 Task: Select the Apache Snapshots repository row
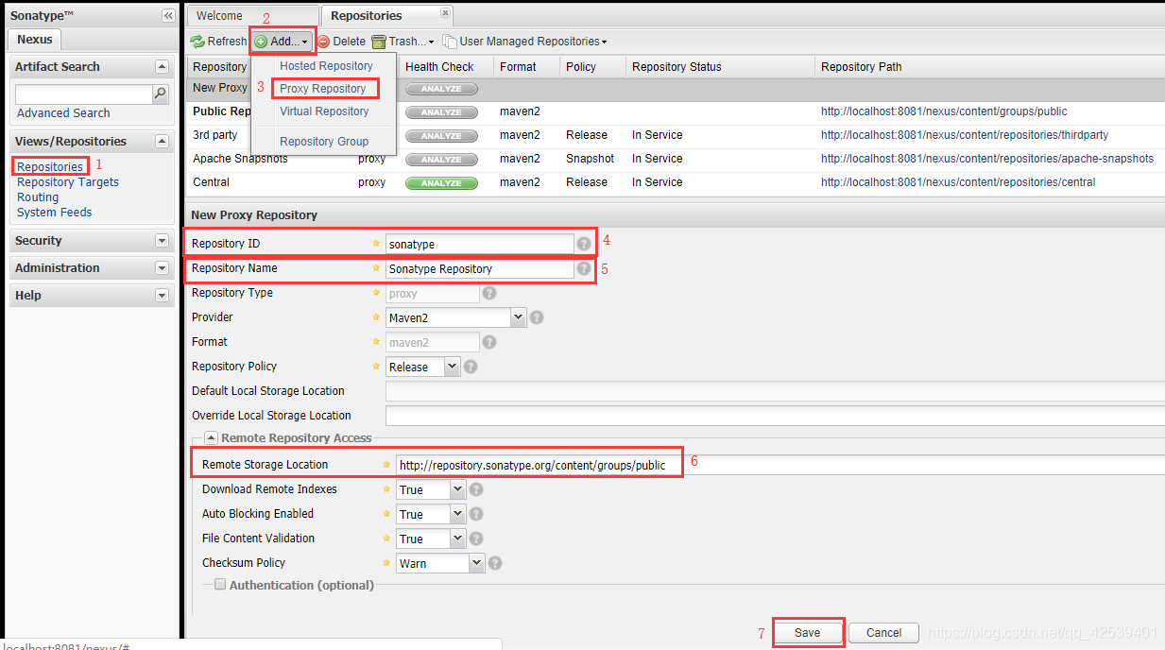click(675, 159)
